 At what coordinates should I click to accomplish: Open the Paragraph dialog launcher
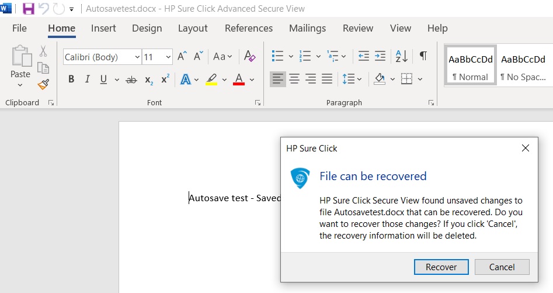(x=431, y=103)
